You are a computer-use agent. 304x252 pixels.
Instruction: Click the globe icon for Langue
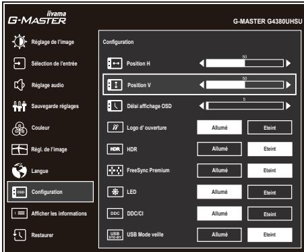(20, 170)
